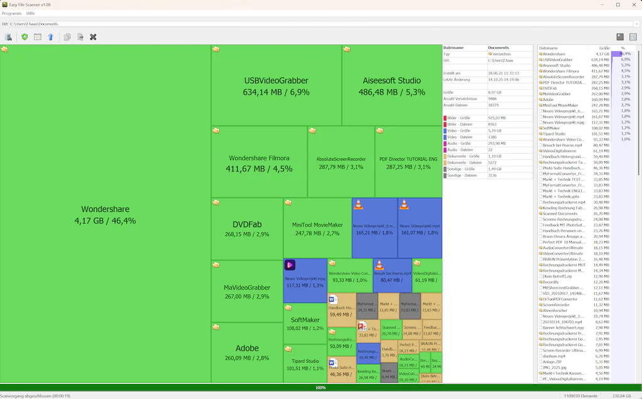Click the move file toolbar icon
642x399 pixels.
point(80,37)
